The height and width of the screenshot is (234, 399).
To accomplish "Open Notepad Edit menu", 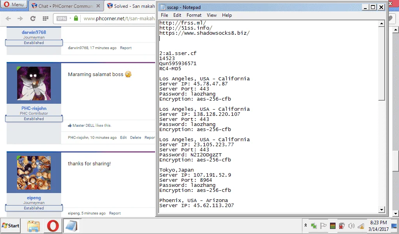I will (x=177, y=15).
